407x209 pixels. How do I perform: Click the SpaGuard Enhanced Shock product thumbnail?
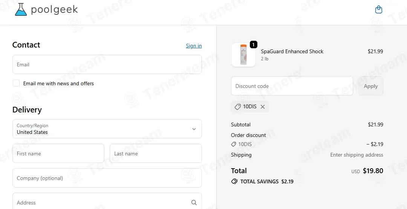pyautogui.click(x=243, y=55)
